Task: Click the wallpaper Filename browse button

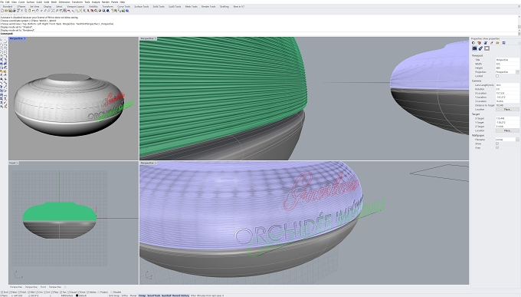Action: point(517,140)
